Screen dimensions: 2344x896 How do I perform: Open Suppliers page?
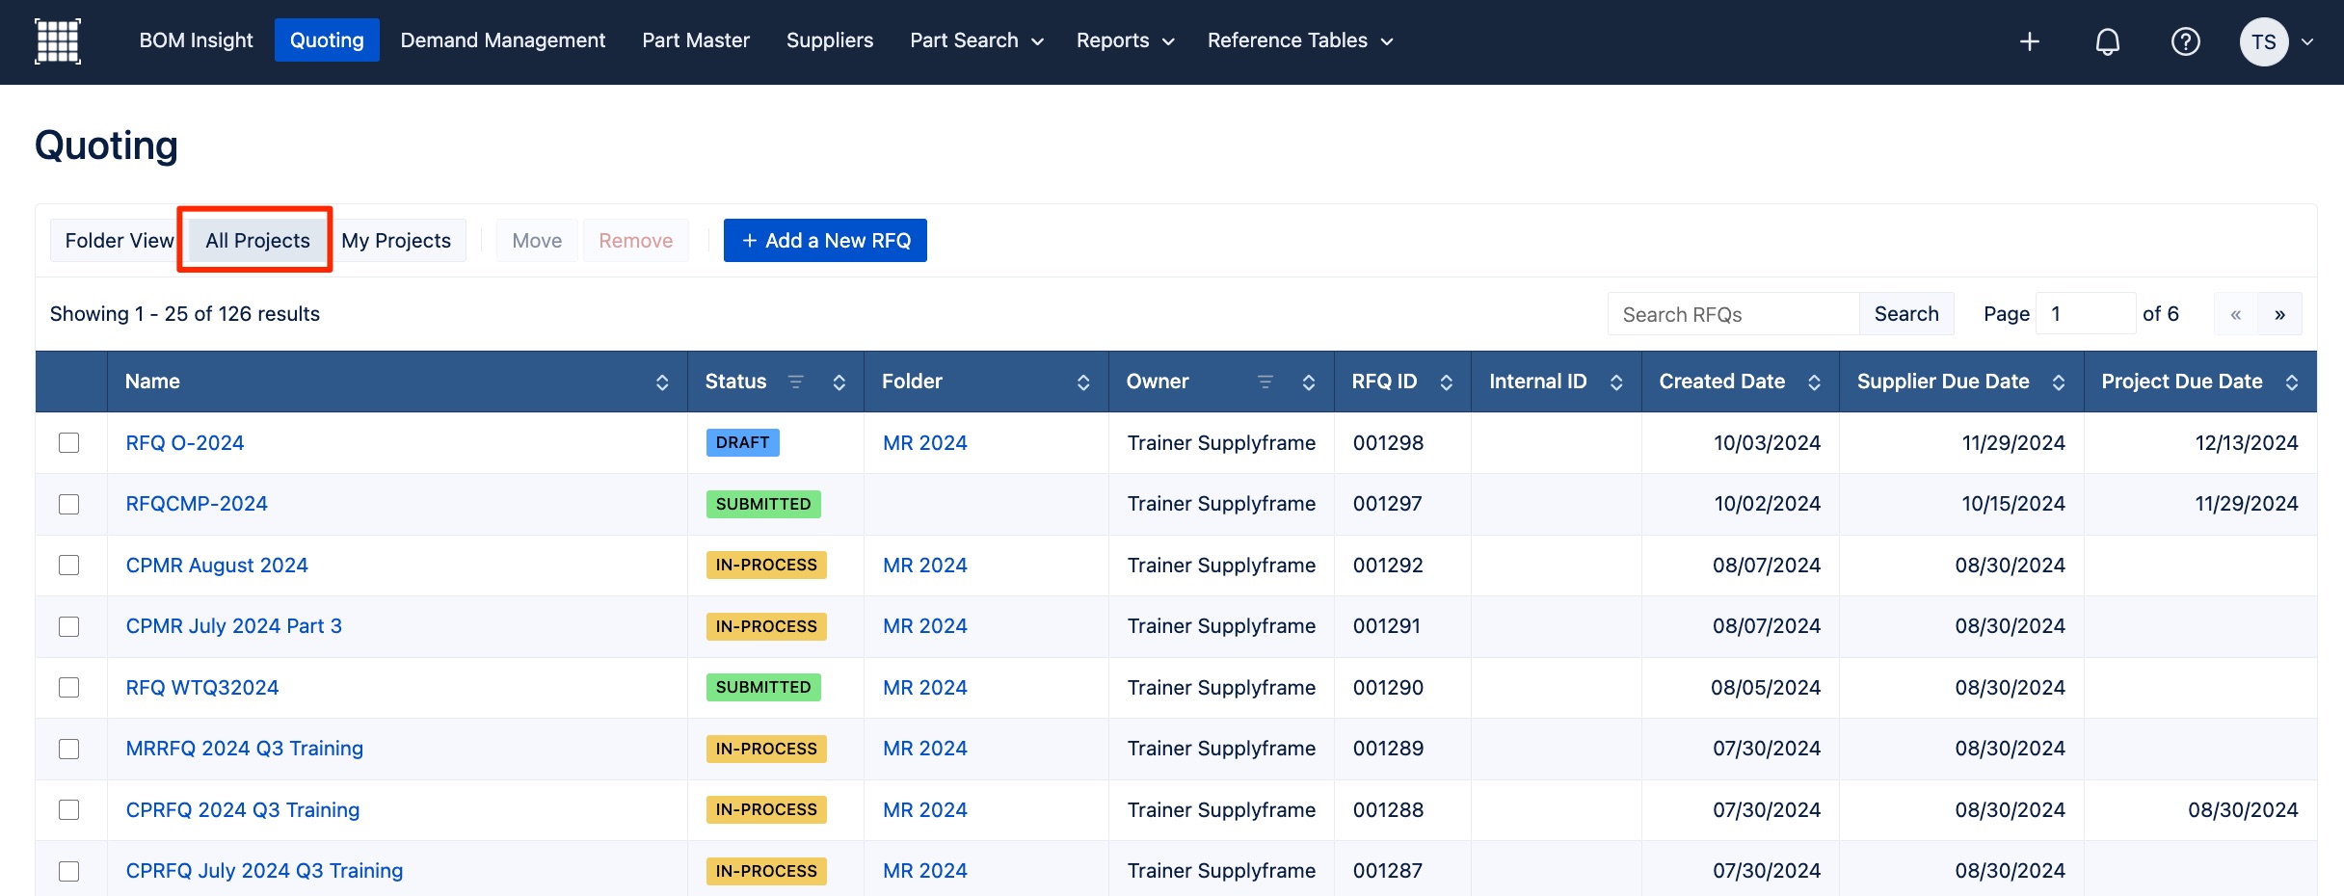pyautogui.click(x=830, y=40)
